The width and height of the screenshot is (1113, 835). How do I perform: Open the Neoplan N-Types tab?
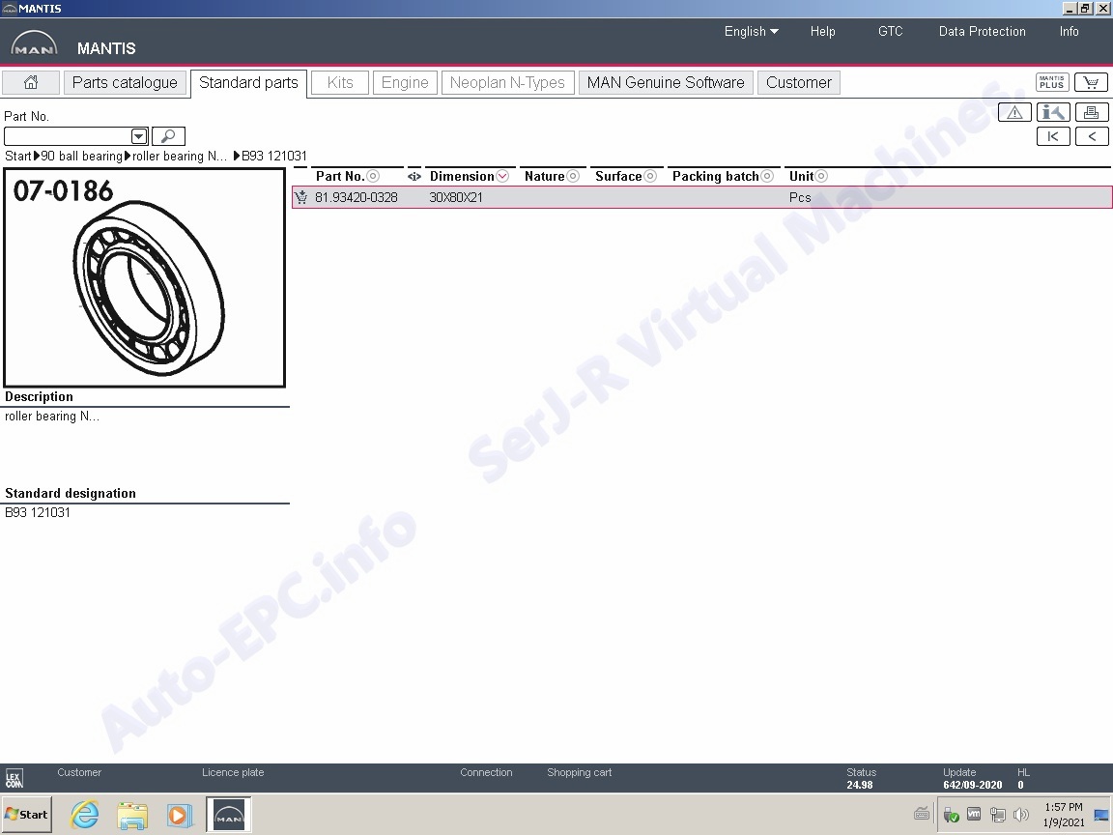pos(507,82)
